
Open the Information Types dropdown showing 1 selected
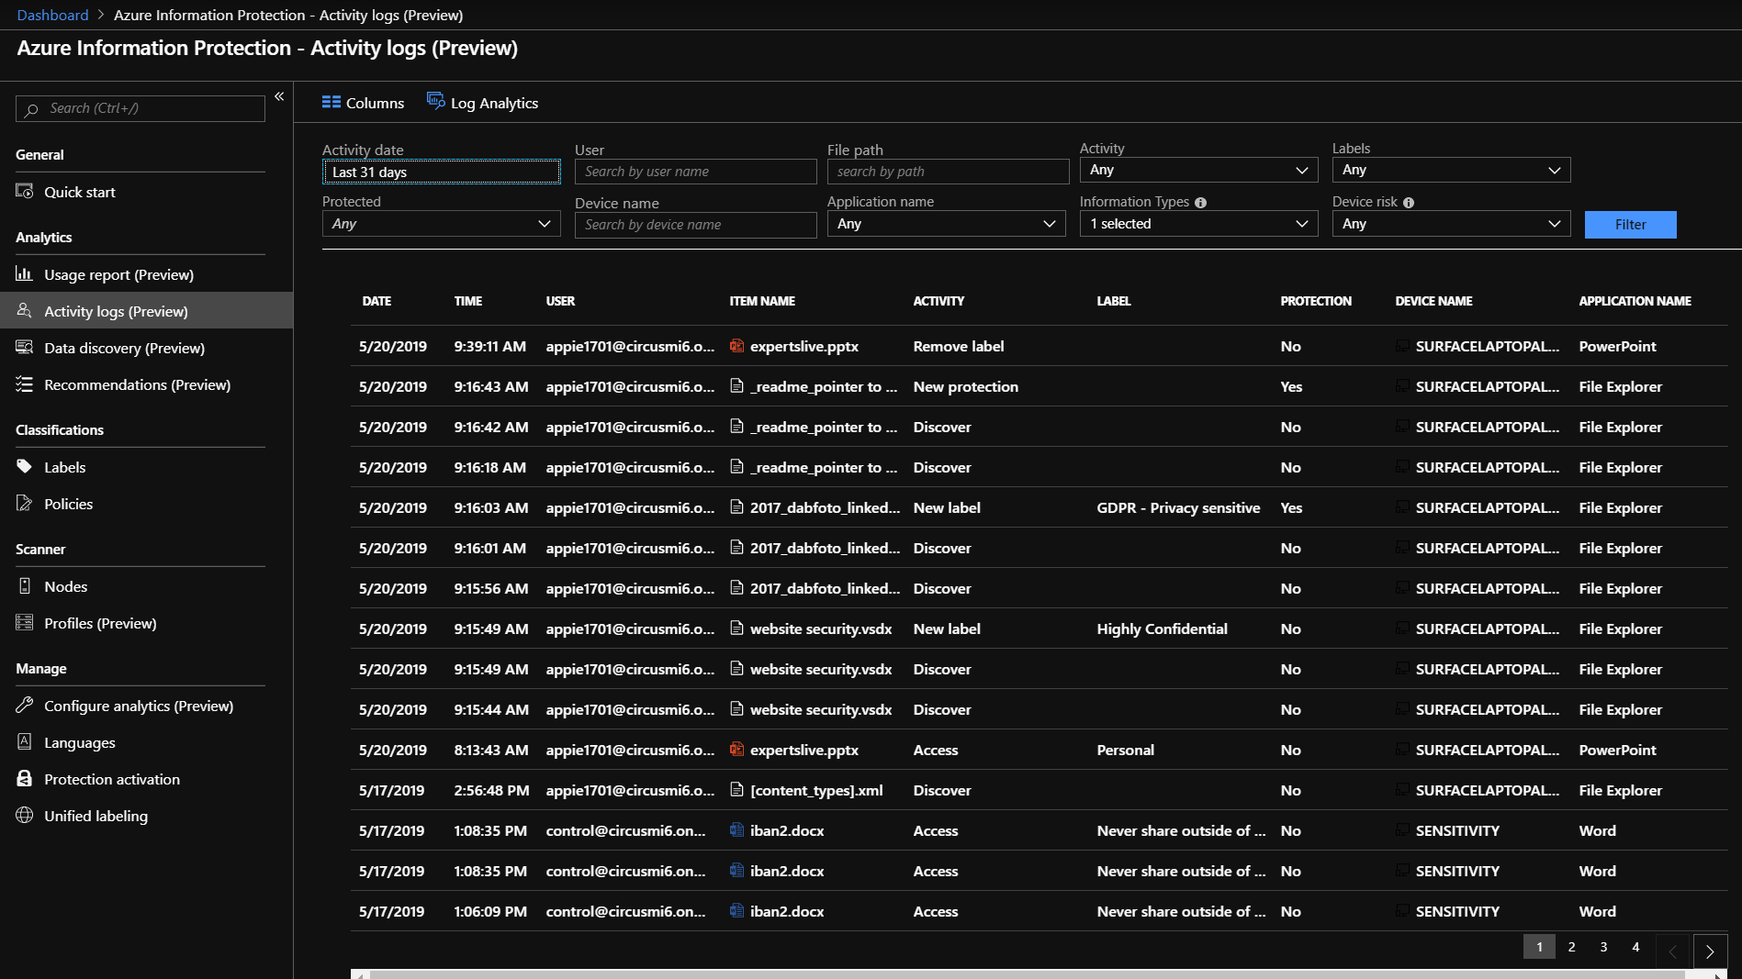1198,224
